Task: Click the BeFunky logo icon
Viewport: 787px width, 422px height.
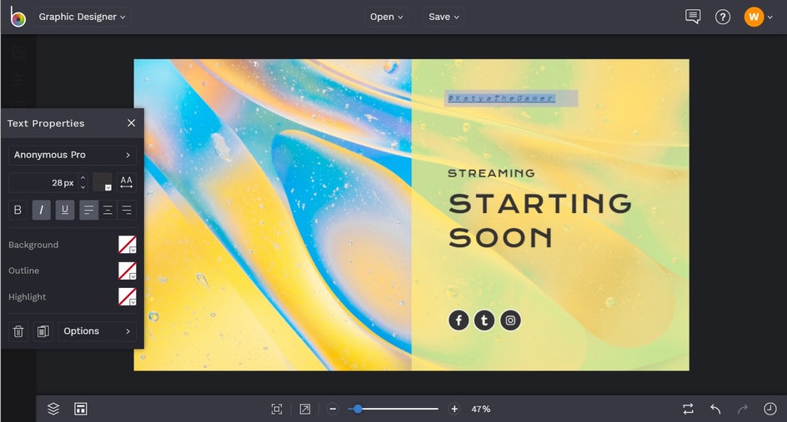Action: pos(18,17)
